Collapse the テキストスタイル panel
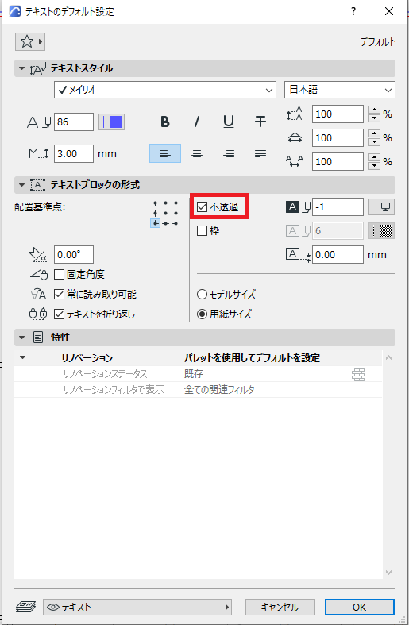409x625 pixels. coord(21,68)
